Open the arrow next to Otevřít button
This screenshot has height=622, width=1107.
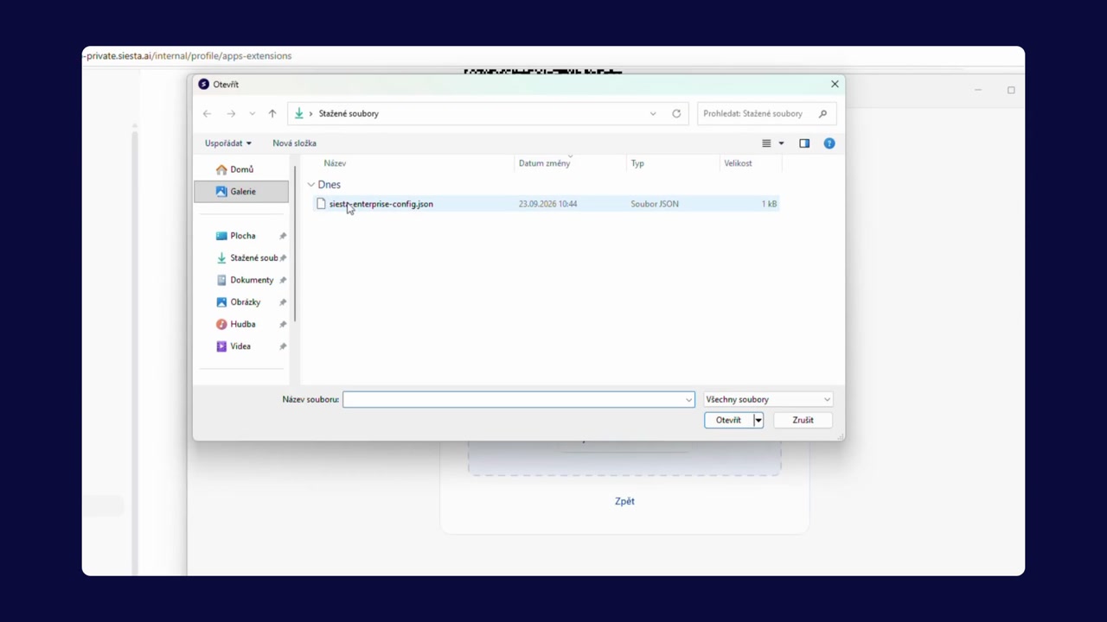click(758, 420)
